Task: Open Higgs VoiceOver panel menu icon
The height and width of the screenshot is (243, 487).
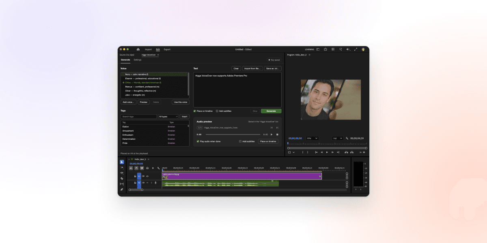Action: (x=158, y=55)
